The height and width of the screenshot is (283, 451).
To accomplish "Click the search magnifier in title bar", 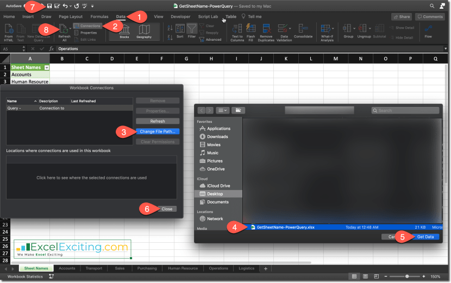I will 432,6.
